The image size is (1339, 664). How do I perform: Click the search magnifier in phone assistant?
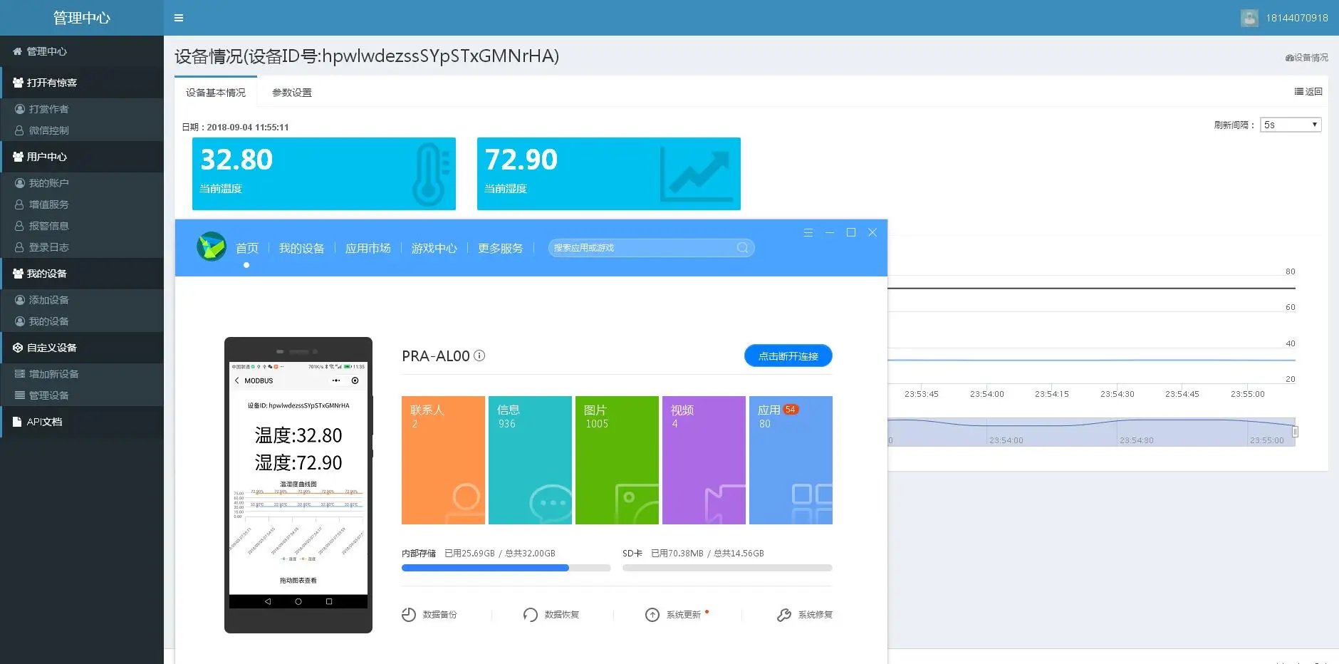tap(743, 248)
